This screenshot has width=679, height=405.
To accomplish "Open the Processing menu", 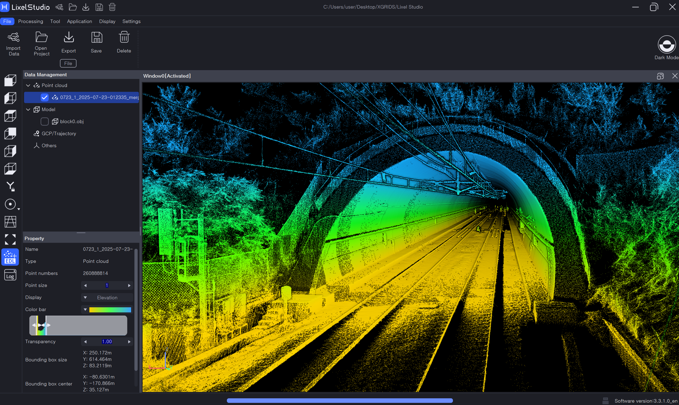I will coord(30,21).
